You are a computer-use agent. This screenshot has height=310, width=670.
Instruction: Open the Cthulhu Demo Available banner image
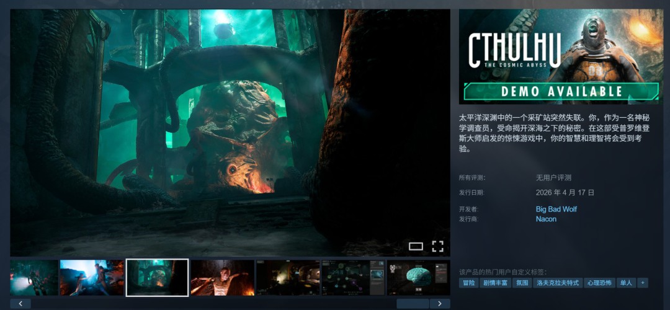tap(560, 56)
